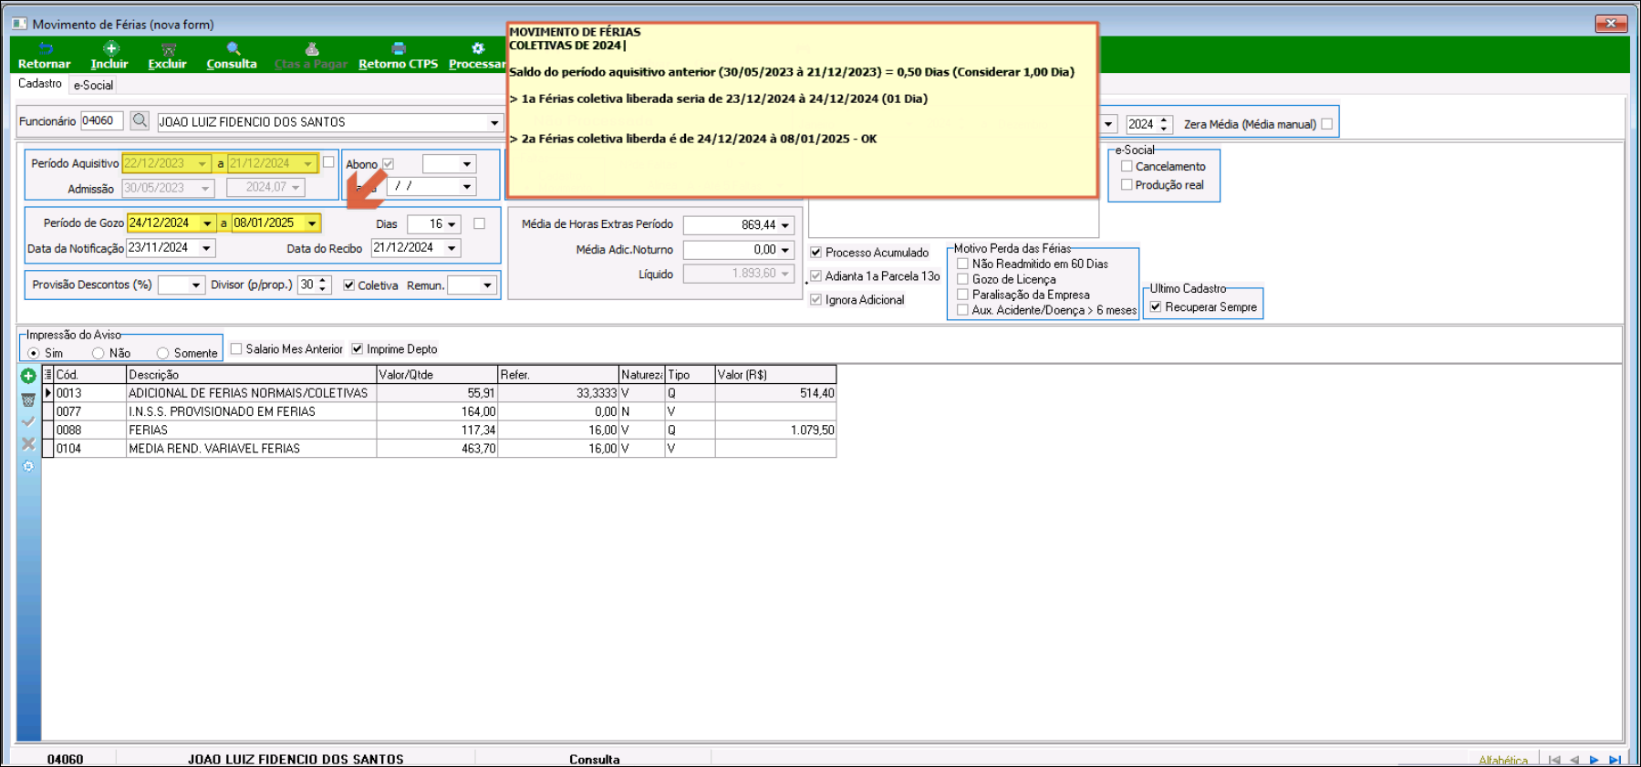The image size is (1641, 767).
Task: Check Não Readmitido em 60 Dias
Action: (962, 264)
